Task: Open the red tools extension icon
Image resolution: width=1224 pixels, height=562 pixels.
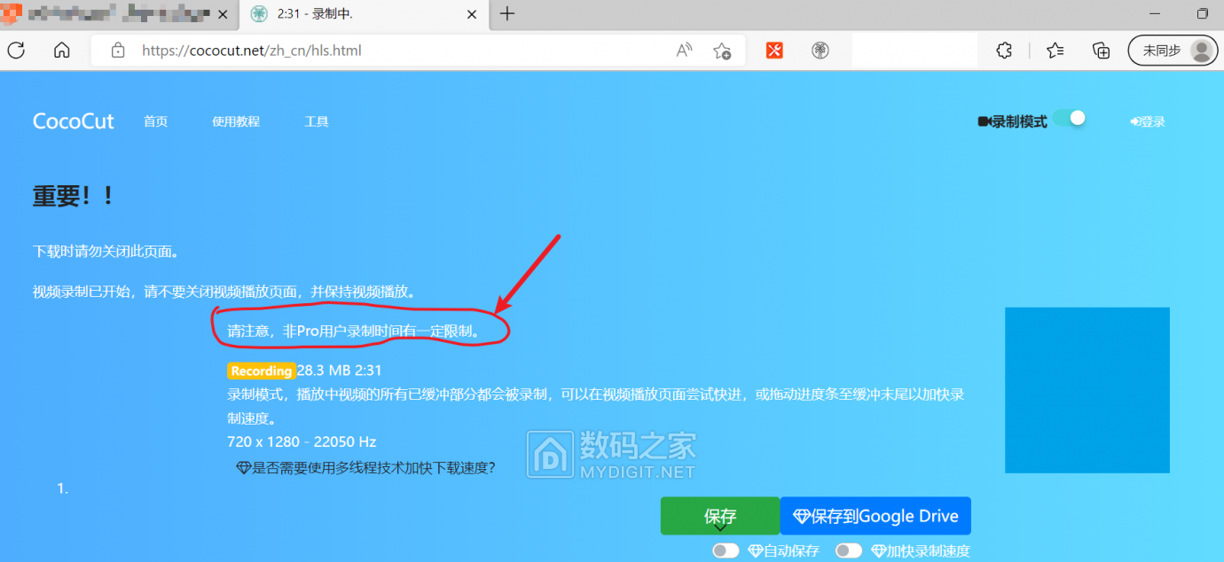Action: pyautogui.click(x=774, y=51)
